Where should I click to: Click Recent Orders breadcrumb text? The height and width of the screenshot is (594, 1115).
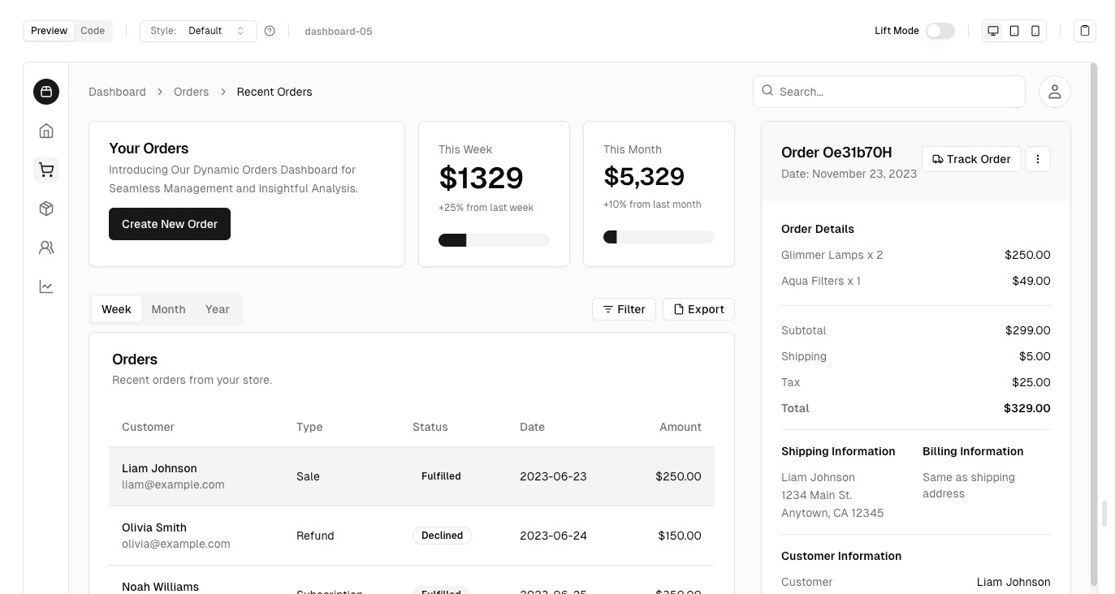click(274, 92)
